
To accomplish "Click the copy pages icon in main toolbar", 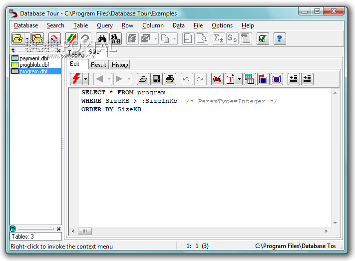I will point(165,39).
